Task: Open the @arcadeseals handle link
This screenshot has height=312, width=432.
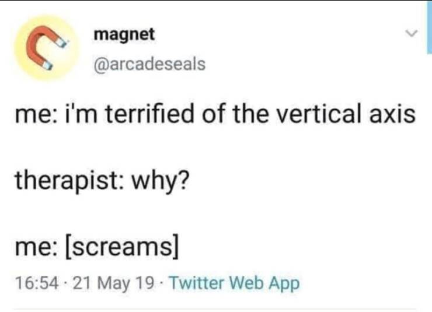Action: (x=149, y=63)
